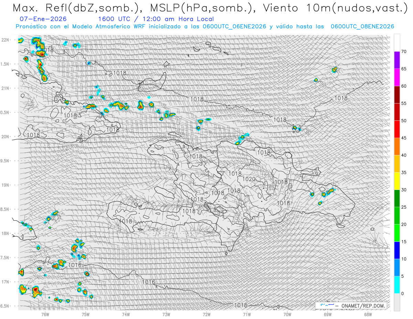Click the '1.5N' latitude axis label
The image size is (413, 319).
point(5,64)
